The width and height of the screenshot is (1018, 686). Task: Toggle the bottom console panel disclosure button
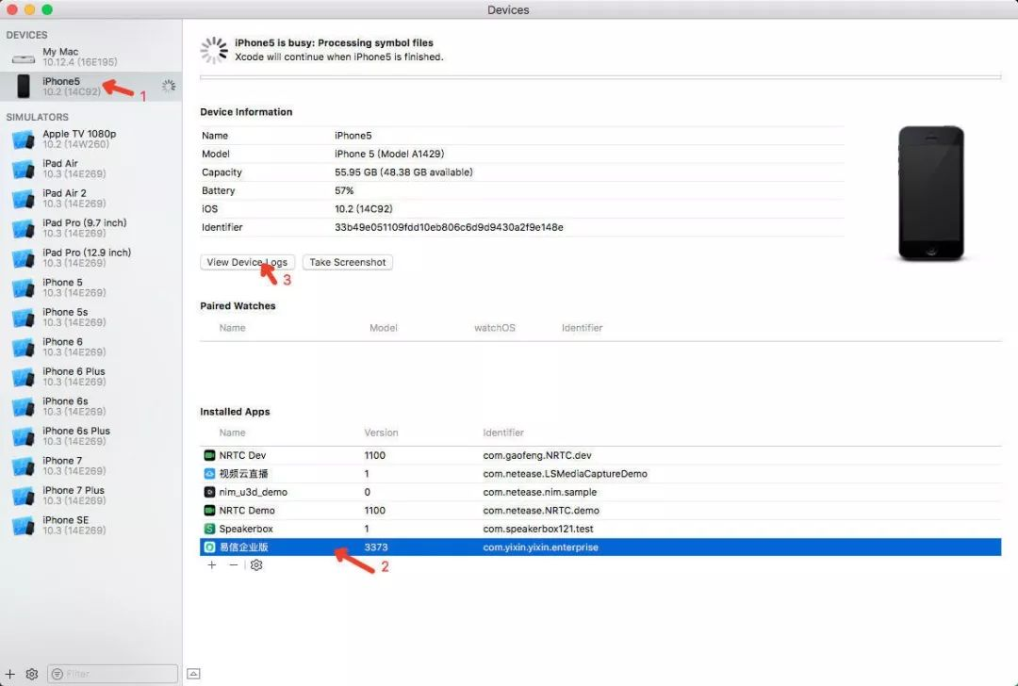tap(193, 675)
